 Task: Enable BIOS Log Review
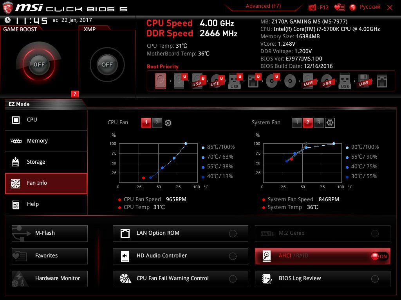(323, 279)
